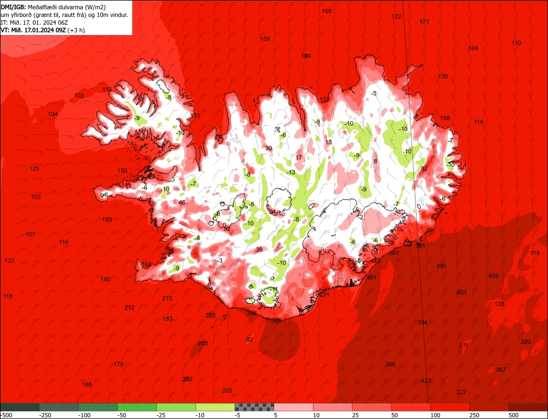Viewport: 548px width, 419px height.
Task: Select the palest pink swatch between 5 and 10
Action: [x=294, y=407]
